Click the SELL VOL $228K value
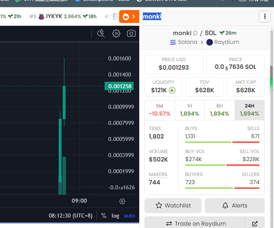Screen dimensions: 274x228 tap(251, 159)
